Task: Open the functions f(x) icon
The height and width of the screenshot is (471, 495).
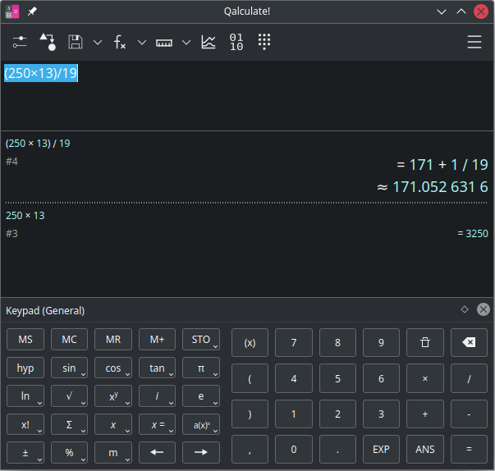Action: (x=120, y=43)
